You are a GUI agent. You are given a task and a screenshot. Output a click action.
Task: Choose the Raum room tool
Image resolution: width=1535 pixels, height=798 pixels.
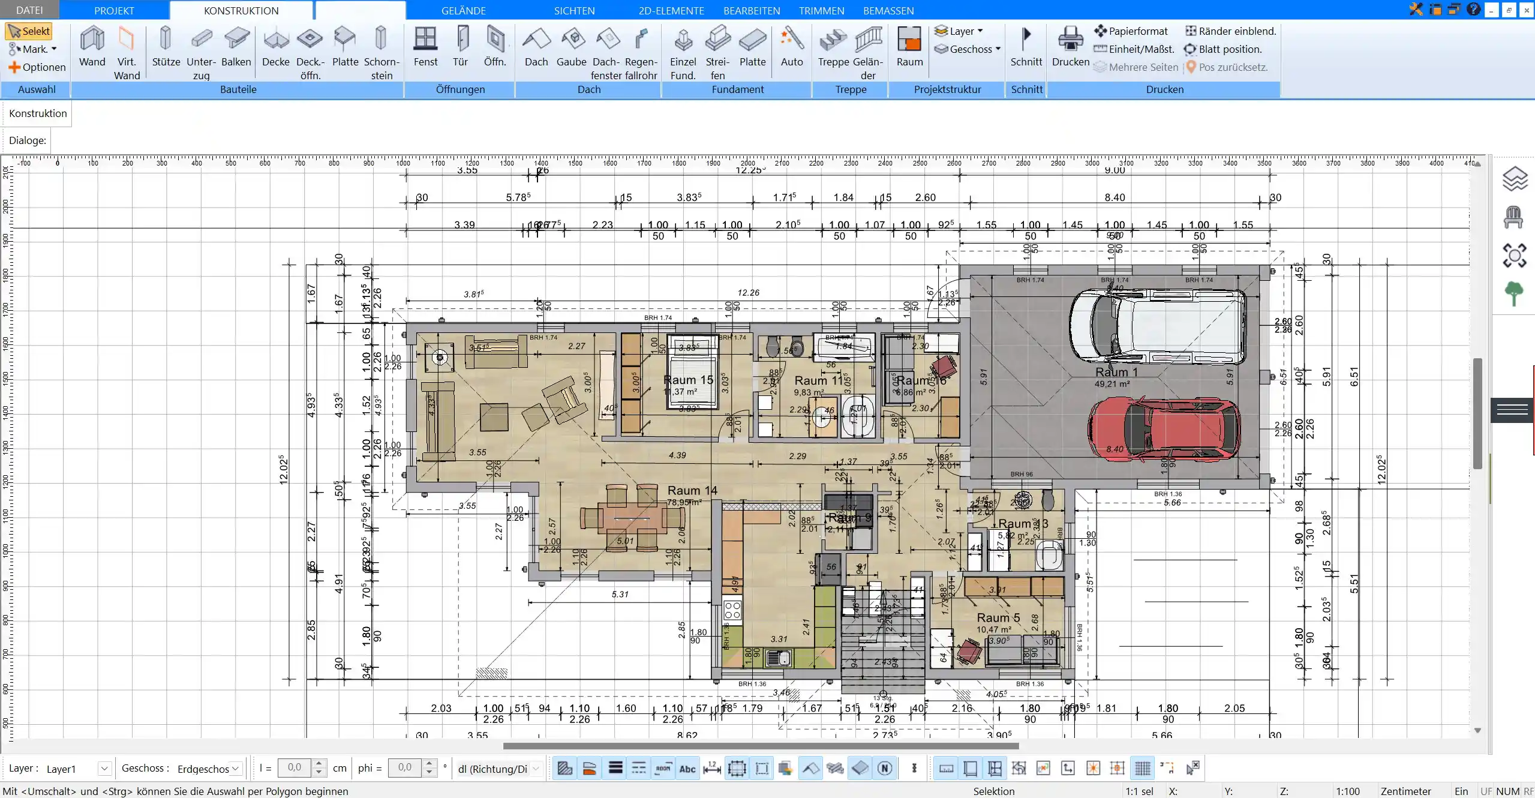point(909,47)
